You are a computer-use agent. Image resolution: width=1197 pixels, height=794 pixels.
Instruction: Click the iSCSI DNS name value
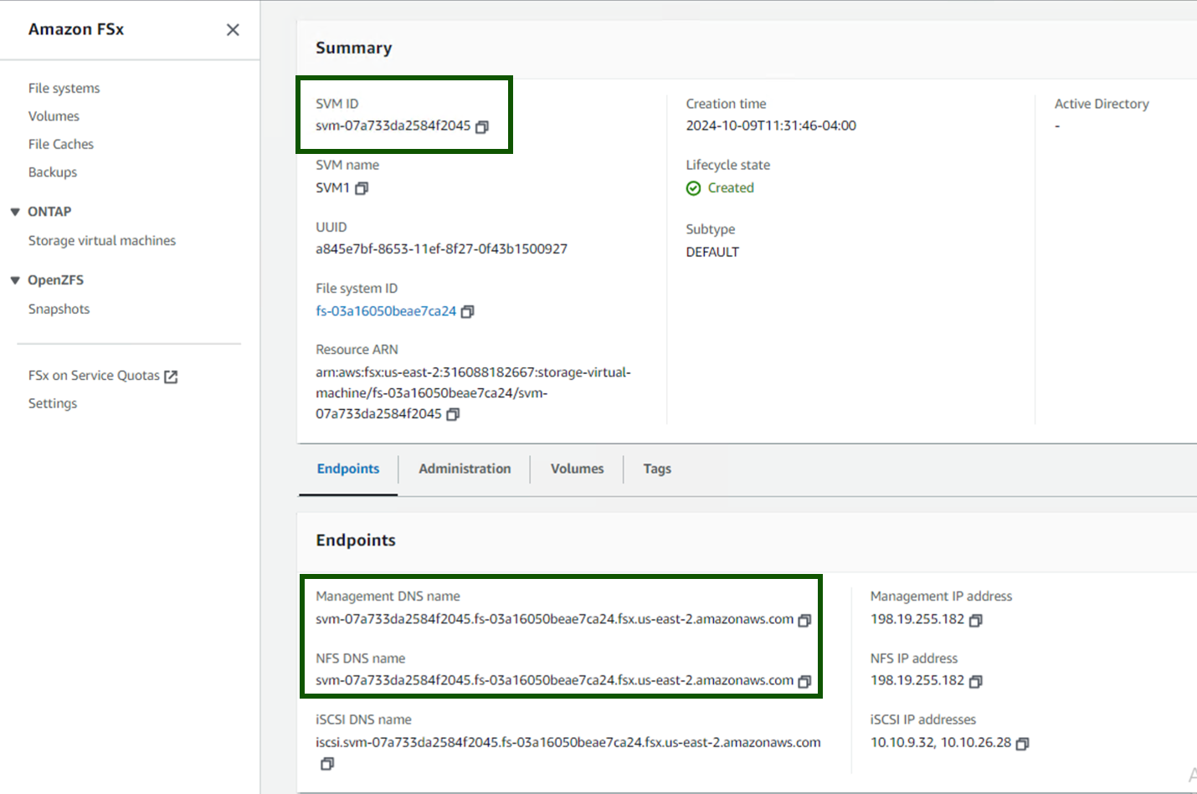click(568, 742)
